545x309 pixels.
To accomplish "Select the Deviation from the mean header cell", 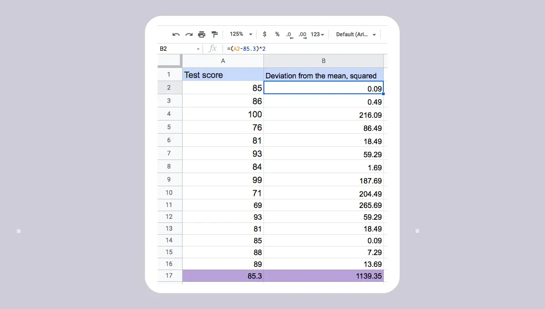I will [323, 75].
